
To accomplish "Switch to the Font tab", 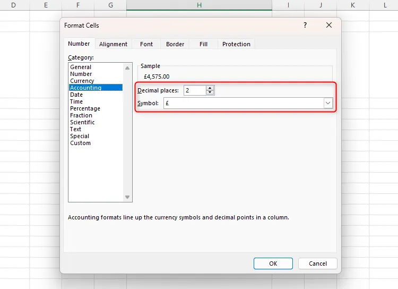I will click(146, 44).
